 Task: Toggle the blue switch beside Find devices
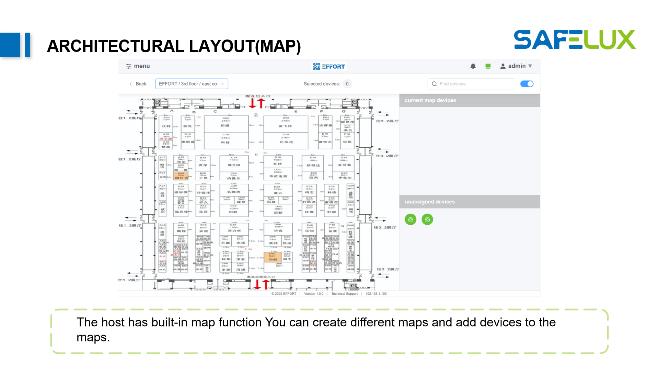click(x=527, y=84)
